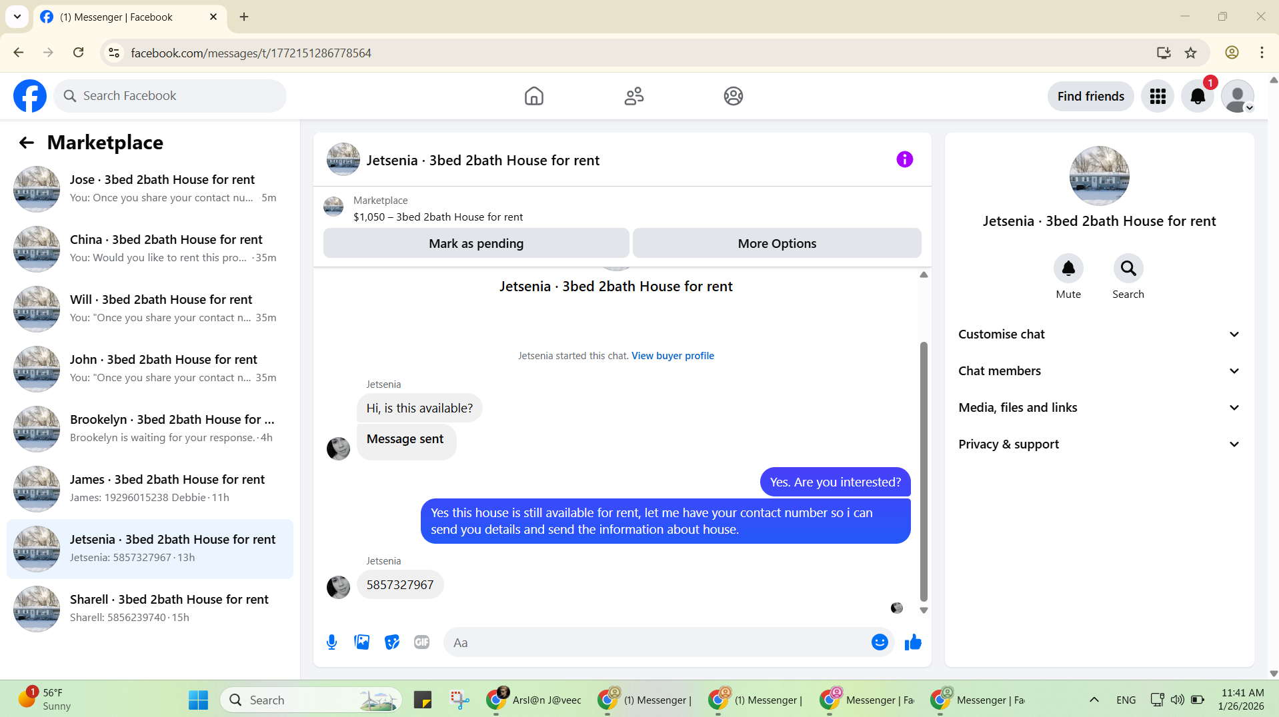Open View buyer profile link
Image resolution: width=1279 pixels, height=717 pixels.
(x=672, y=356)
